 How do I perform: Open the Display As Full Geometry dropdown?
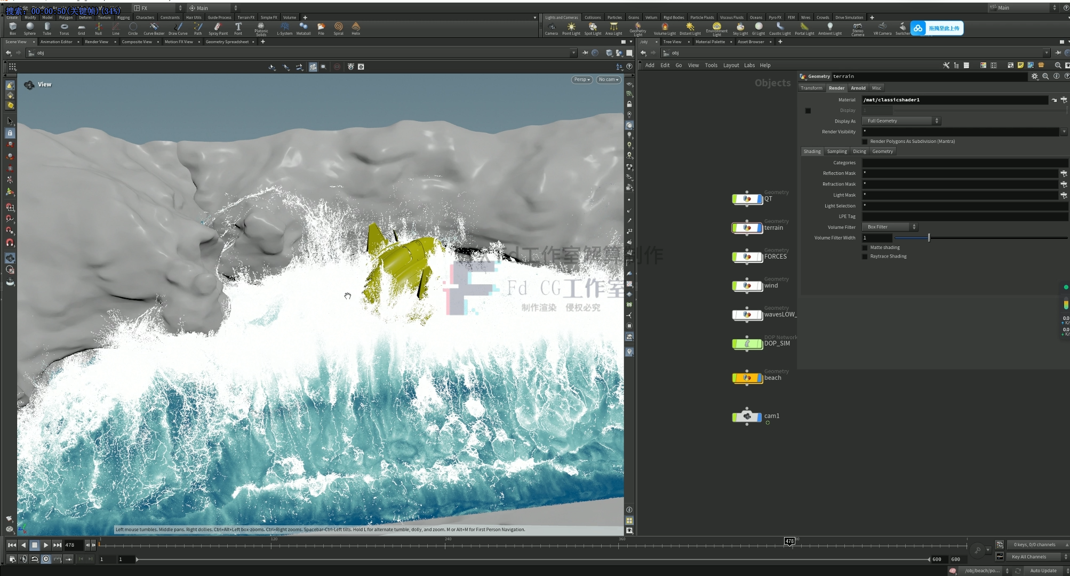900,121
